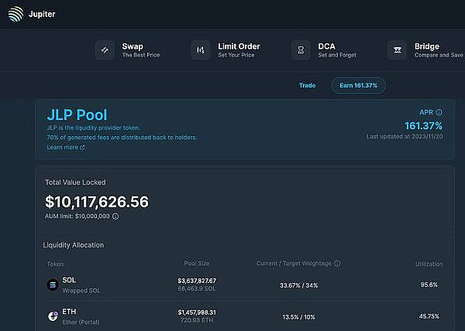Click the Bridge icon

398,50
